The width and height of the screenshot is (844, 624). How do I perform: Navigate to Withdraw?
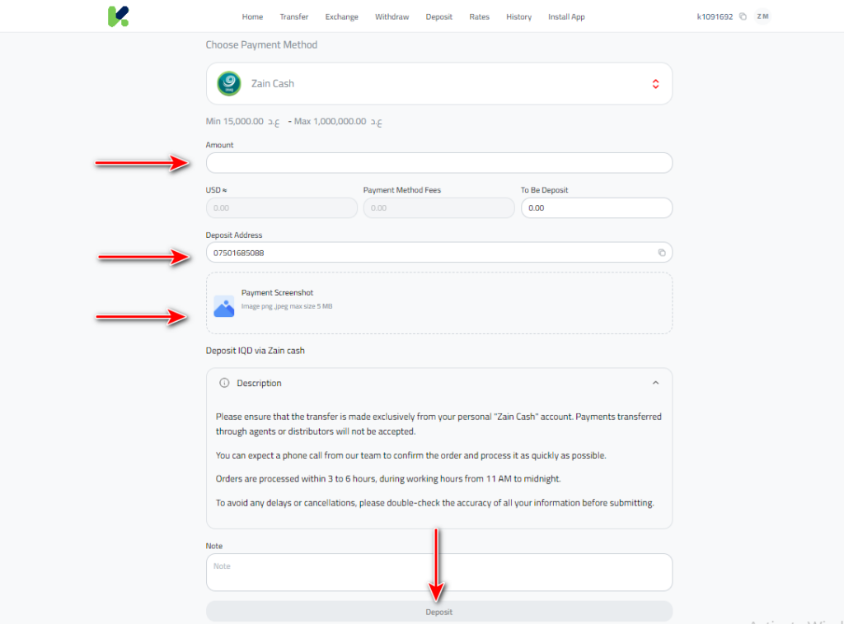392,16
